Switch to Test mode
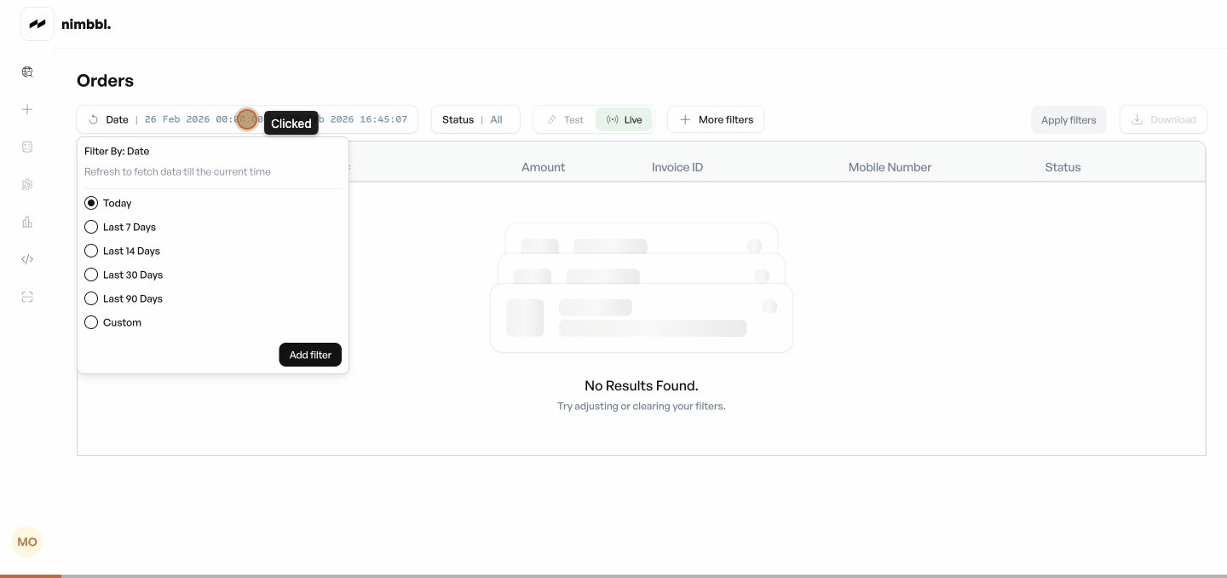 click(565, 119)
